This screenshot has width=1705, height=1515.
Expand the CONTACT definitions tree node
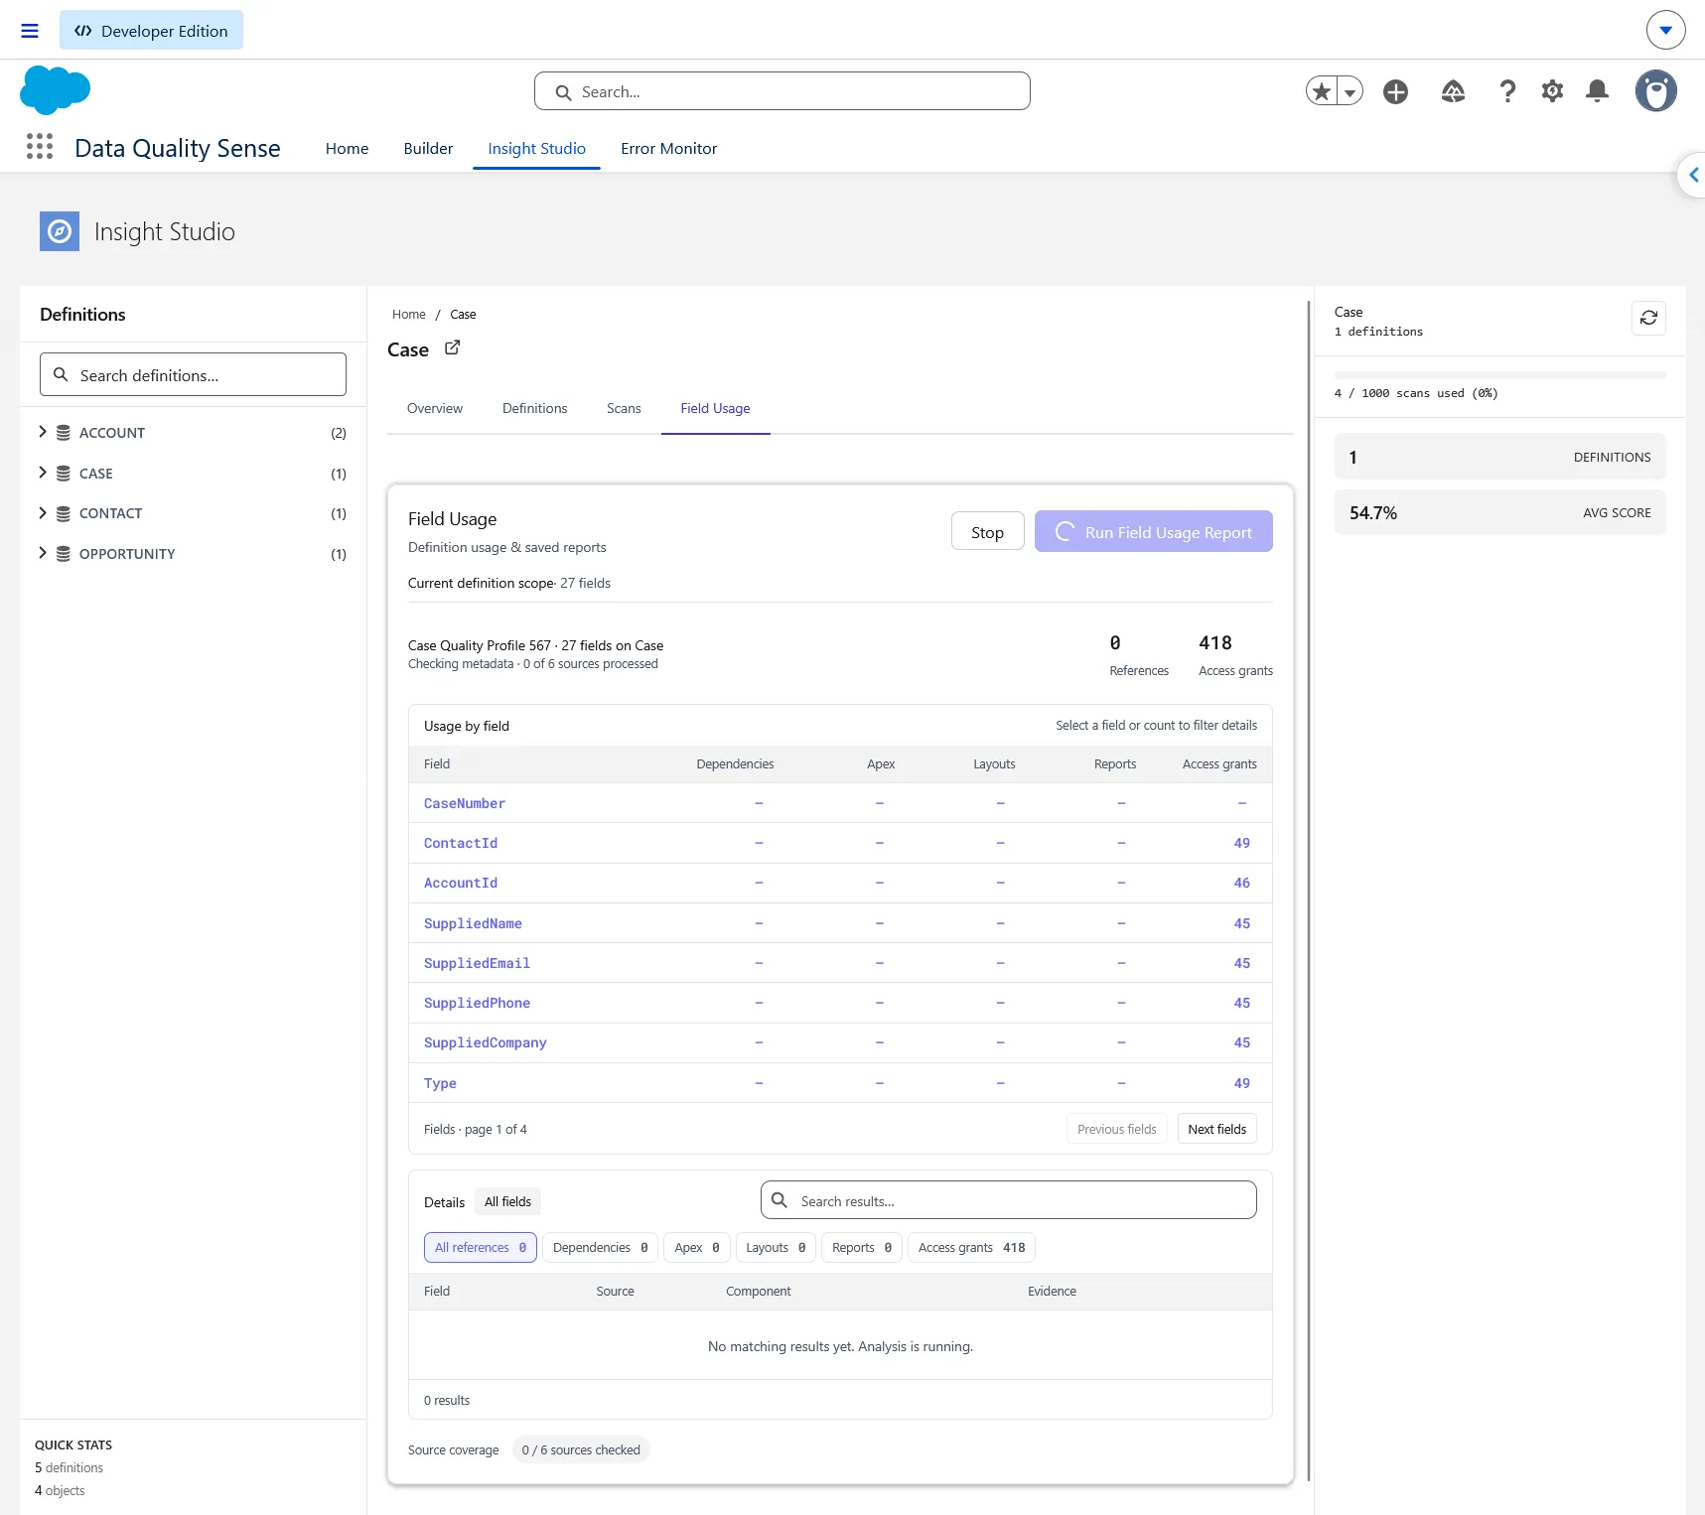pos(43,513)
